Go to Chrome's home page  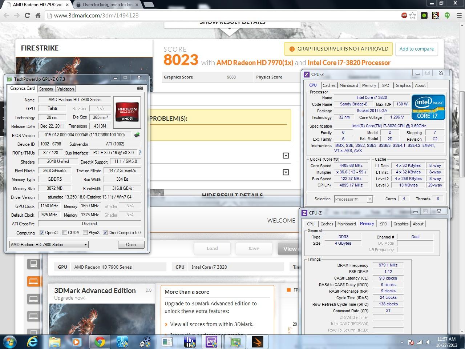click(x=38, y=15)
